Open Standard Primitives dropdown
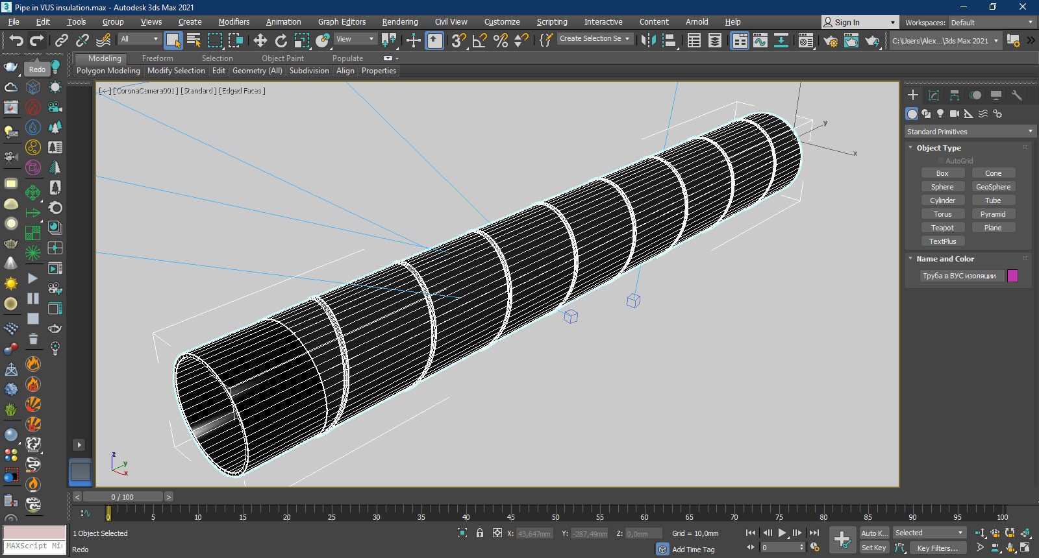This screenshot has width=1039, height=558. click(x=969, y=132)
